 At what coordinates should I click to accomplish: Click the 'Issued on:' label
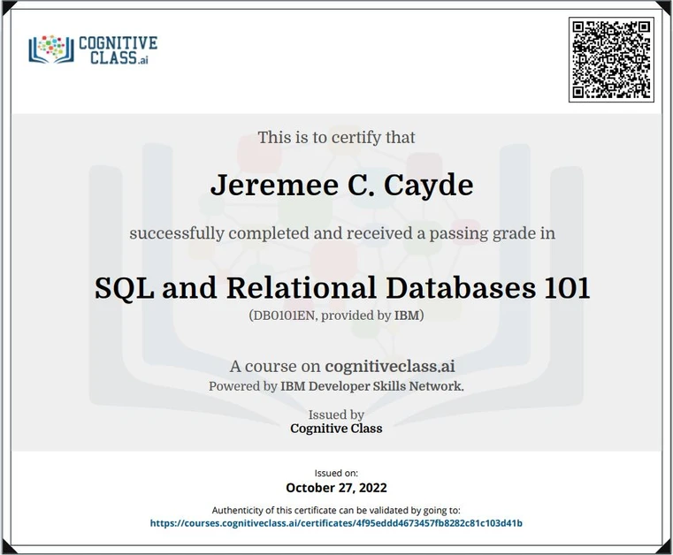336,473
